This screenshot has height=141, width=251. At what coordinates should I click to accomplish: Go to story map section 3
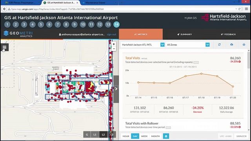point(24,24)
